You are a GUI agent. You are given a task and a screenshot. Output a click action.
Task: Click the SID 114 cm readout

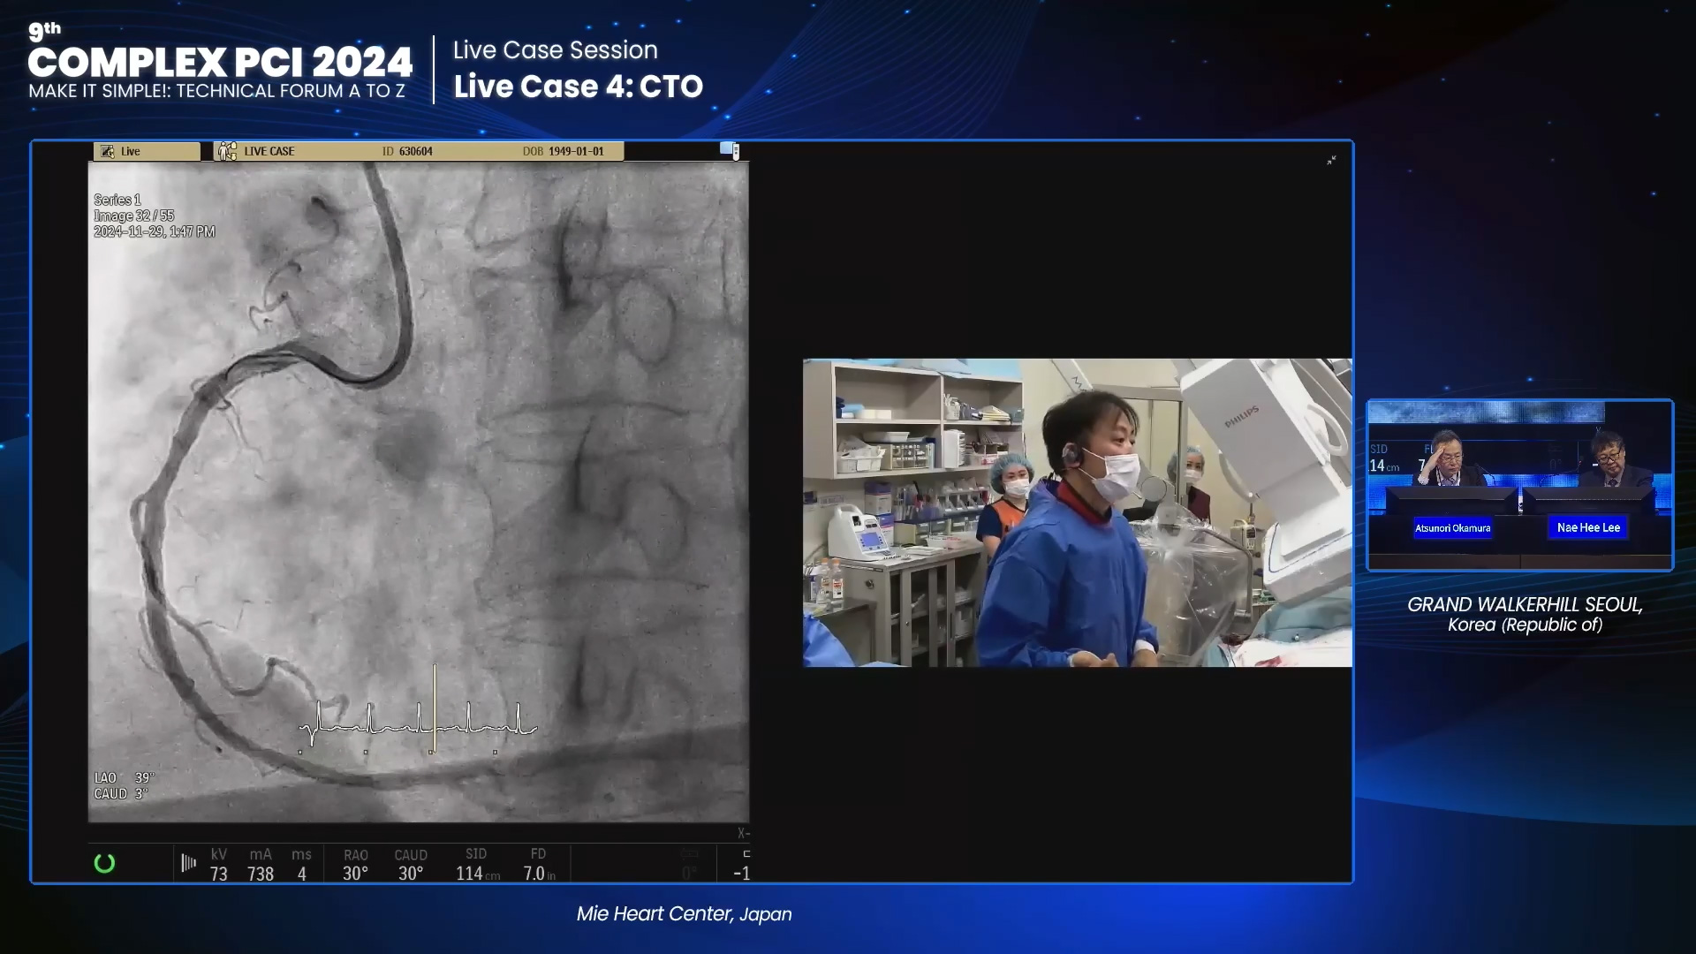point(478,864)
